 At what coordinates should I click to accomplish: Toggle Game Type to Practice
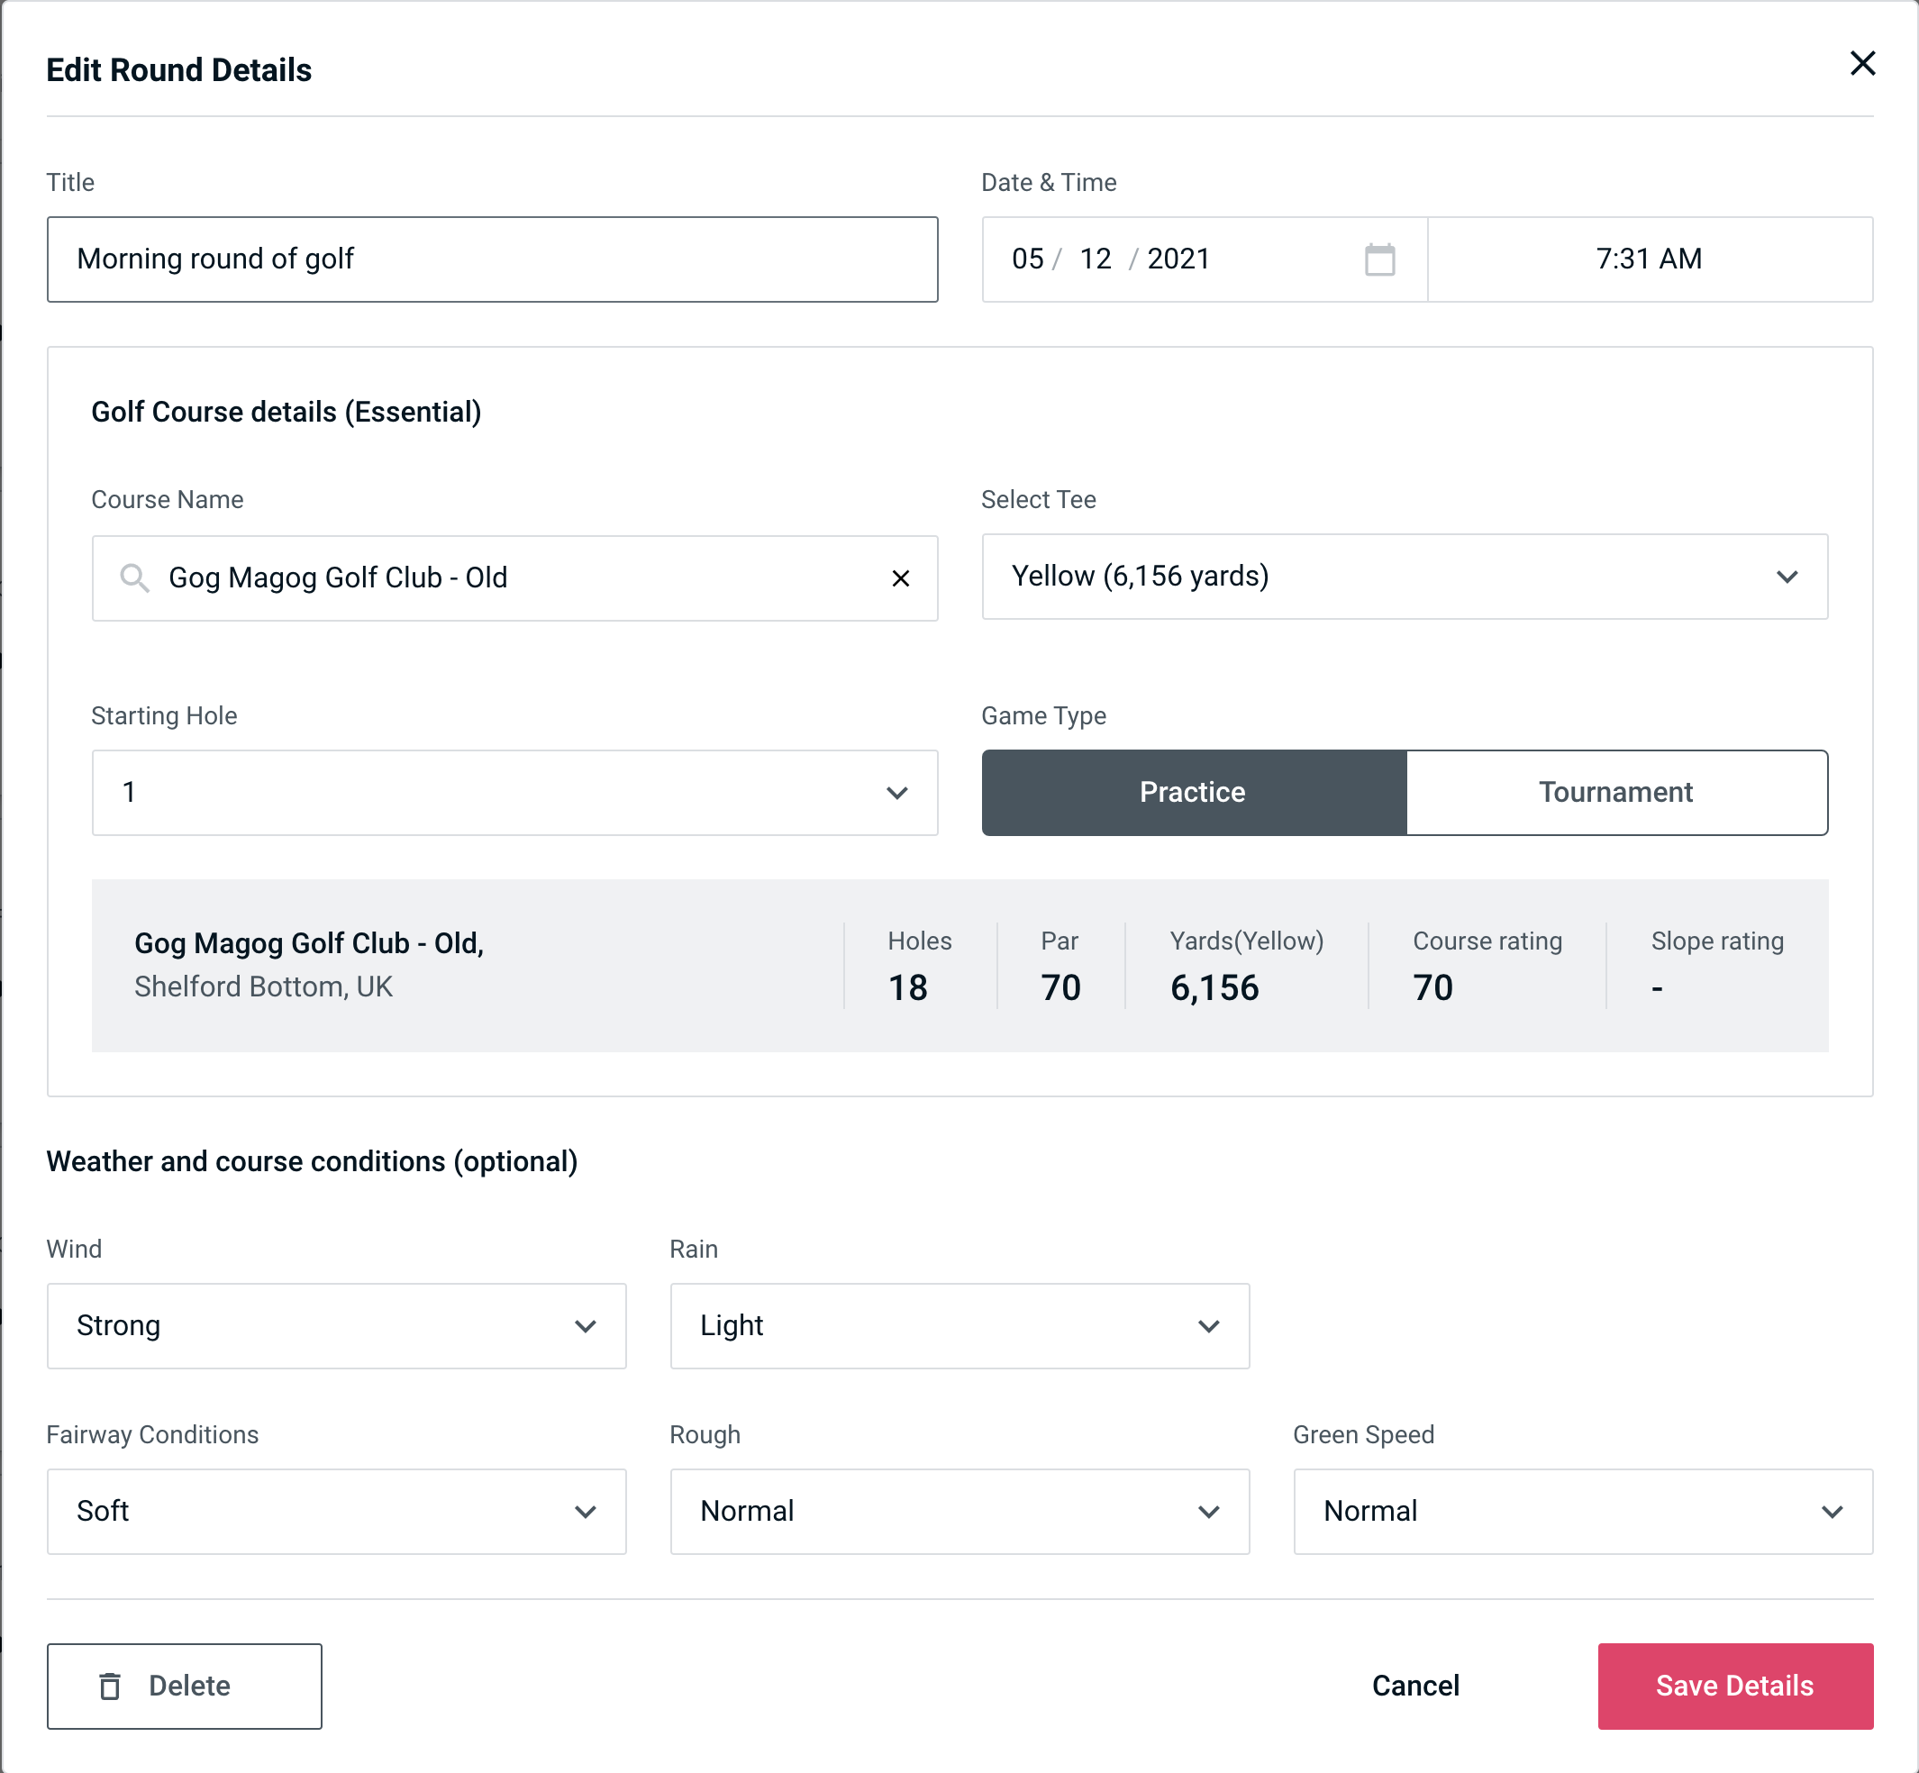click(1194, 792)
